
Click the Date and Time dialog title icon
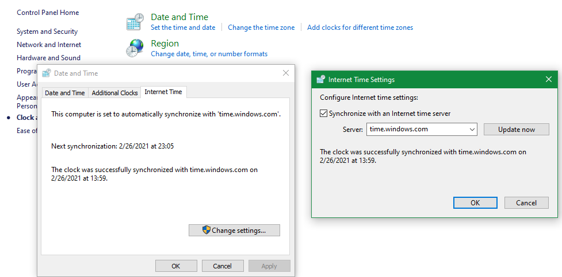point(47,73)
